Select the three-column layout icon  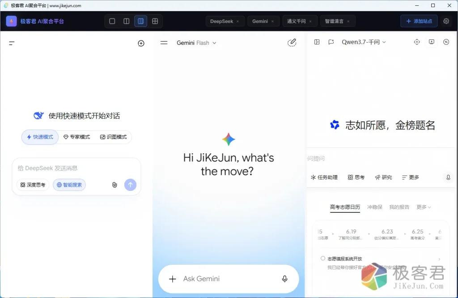coord(141,21)
